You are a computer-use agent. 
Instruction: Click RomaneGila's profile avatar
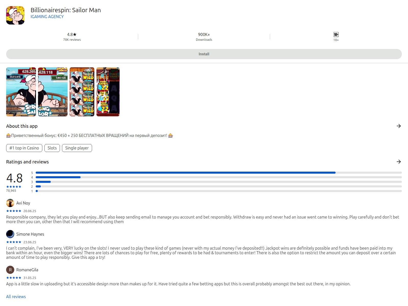(x=10, y=270)
